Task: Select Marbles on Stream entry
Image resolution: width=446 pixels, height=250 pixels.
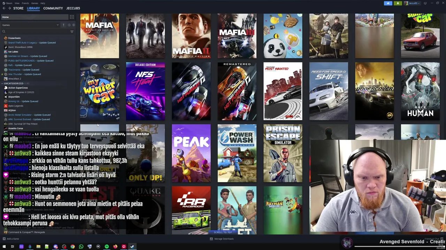Action: 28,56
